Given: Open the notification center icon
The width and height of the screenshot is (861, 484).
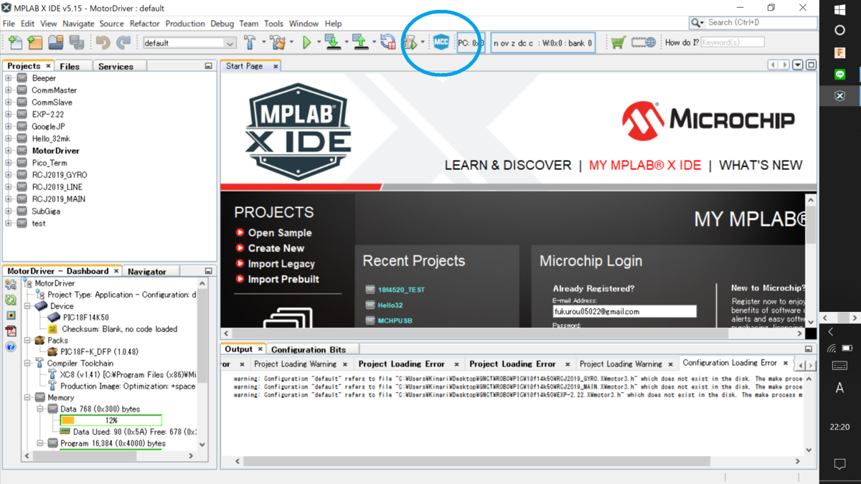Looking at the screenshot, I should coord(839,464).
